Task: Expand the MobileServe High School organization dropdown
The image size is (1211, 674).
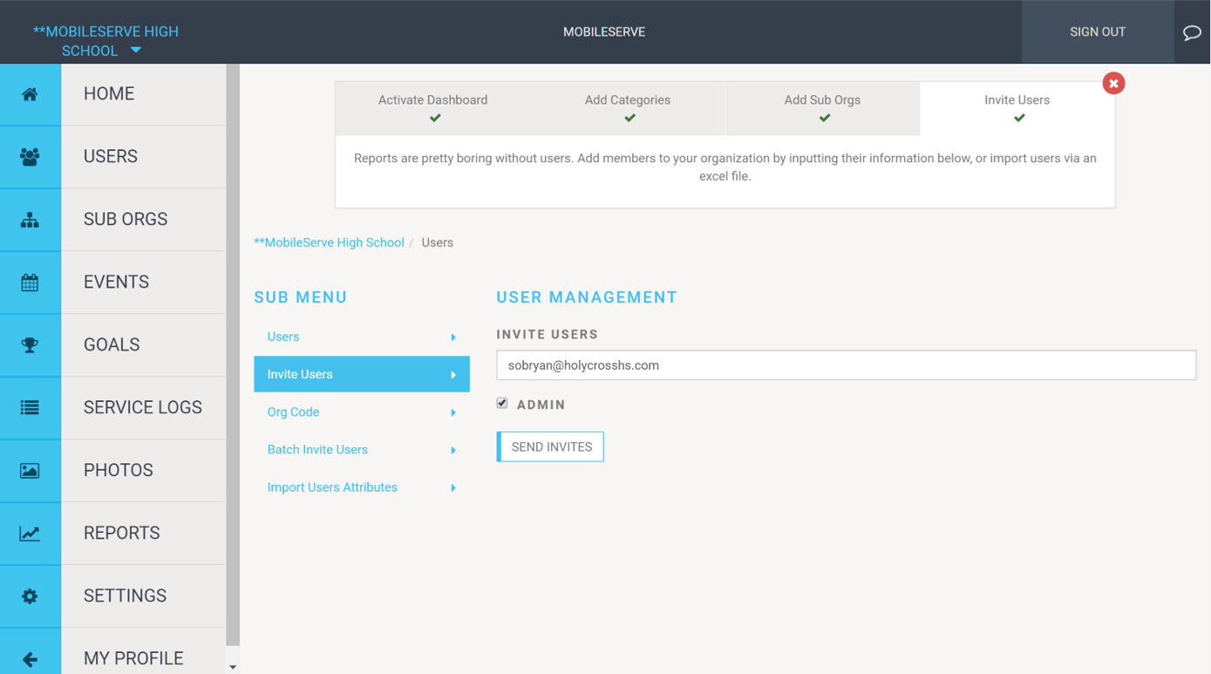Action: 135,51
